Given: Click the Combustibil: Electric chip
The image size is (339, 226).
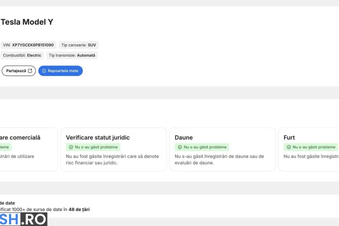Looking at the screenshot, I should tap(22, 55).
